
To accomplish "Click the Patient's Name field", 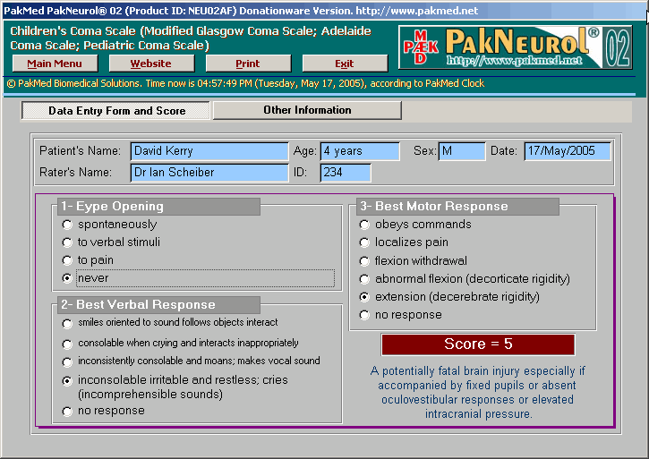I will pyautogui.click(x=209, y=151).
